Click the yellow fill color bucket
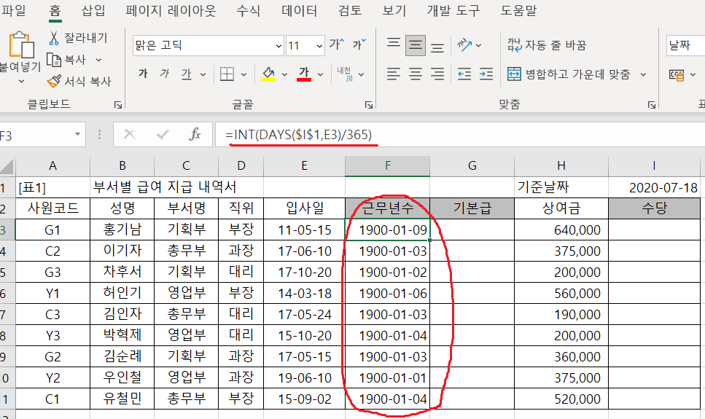This screenshot has width=705, height=419. tap(268, 74)
